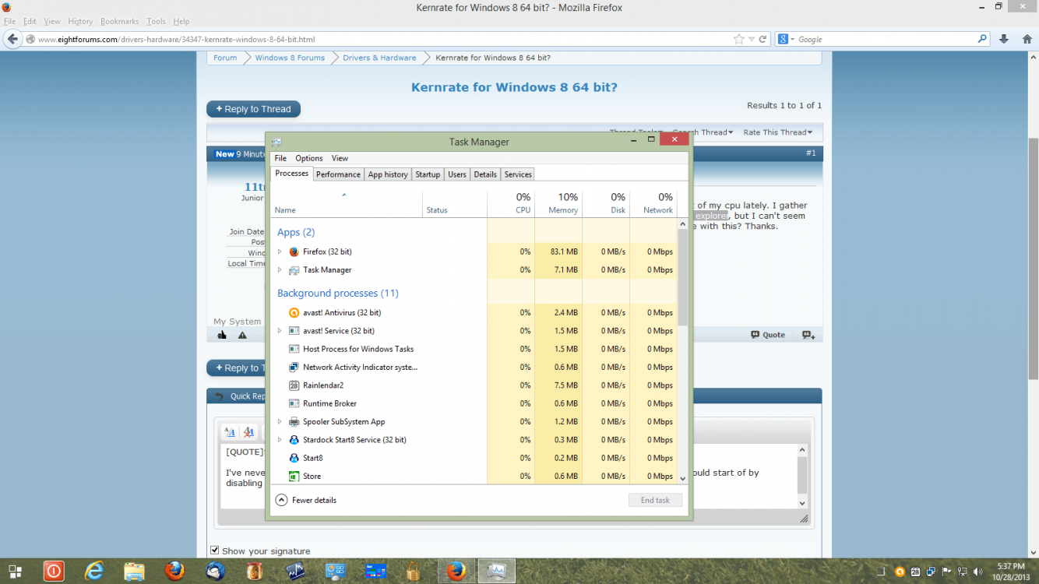Toggle the Show your signature checkbox
The width and height of the screenshot is (1039, 584).
pos(215,551)
